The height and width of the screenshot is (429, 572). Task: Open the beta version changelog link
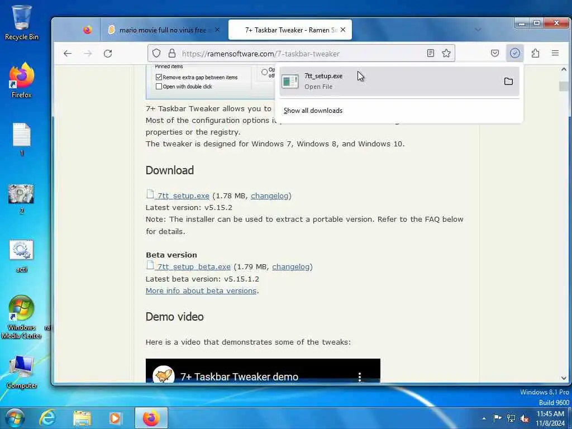point(290,266)
